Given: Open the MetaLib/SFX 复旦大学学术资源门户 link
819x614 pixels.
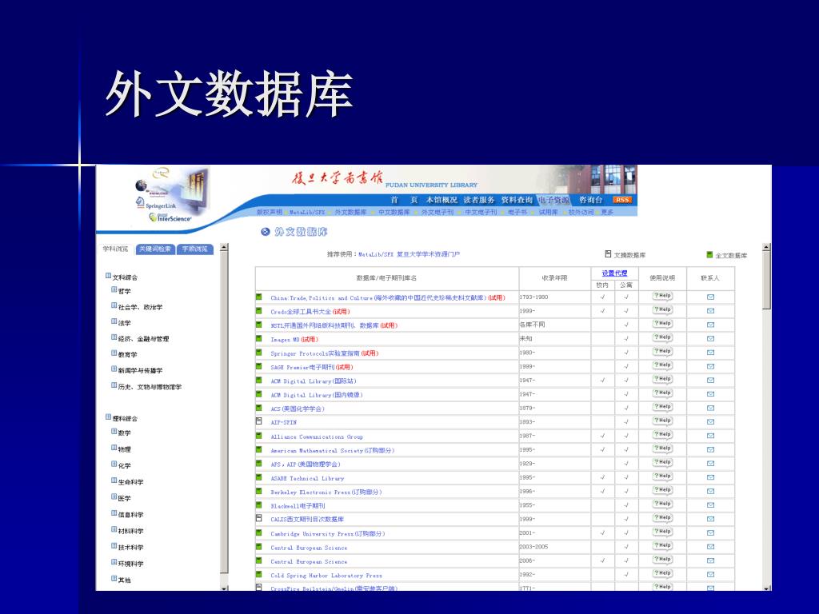Looking at the screenshot, I should click(x=409, y=254).
